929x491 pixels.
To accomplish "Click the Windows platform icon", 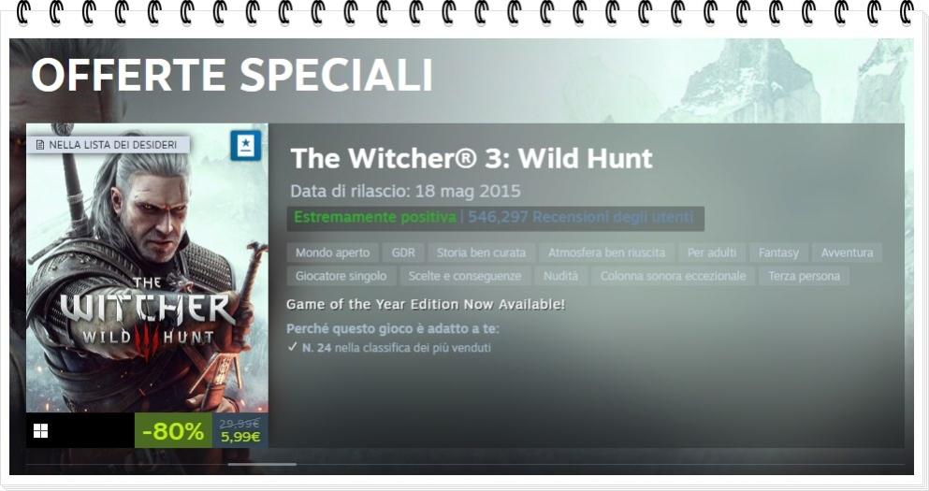I will (x=40, y=430).
